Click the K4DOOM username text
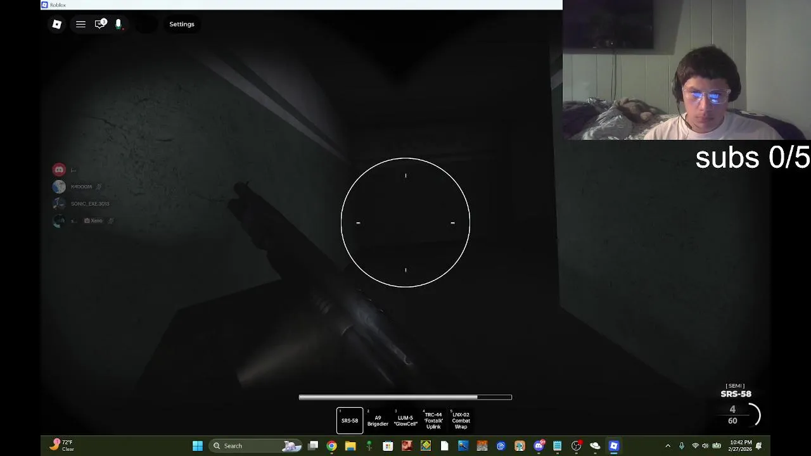Image resolution: width=811 pixels, height=456 pixels. (82, 187)
